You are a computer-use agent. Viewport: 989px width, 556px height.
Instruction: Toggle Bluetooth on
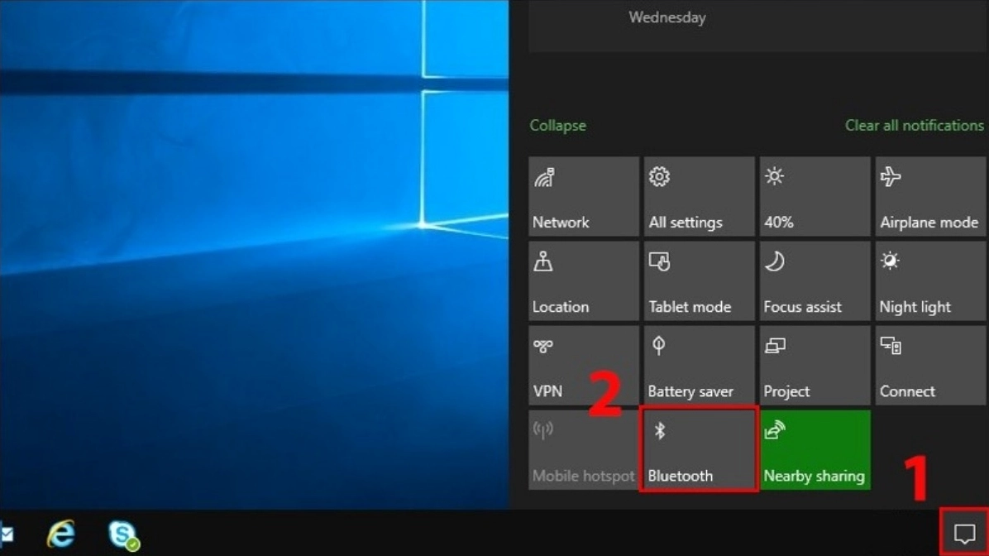699,449
